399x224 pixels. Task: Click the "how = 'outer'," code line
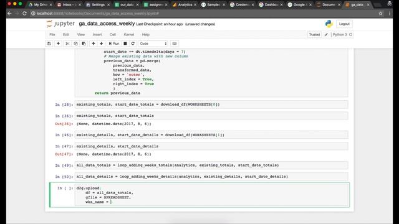pyautogui.click(x=129, y=75)
